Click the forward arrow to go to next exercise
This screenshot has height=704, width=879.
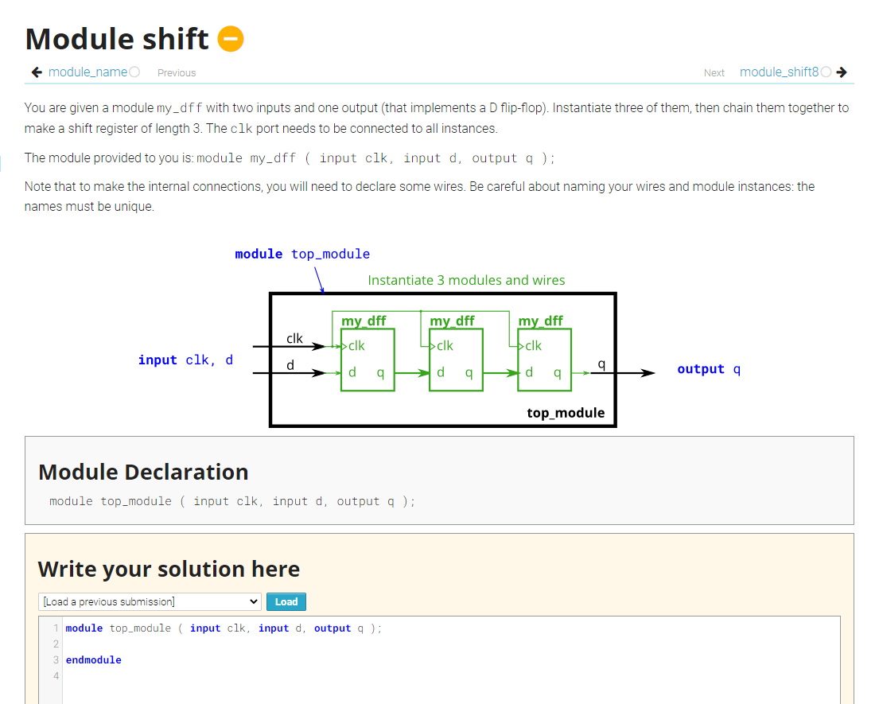842,72
